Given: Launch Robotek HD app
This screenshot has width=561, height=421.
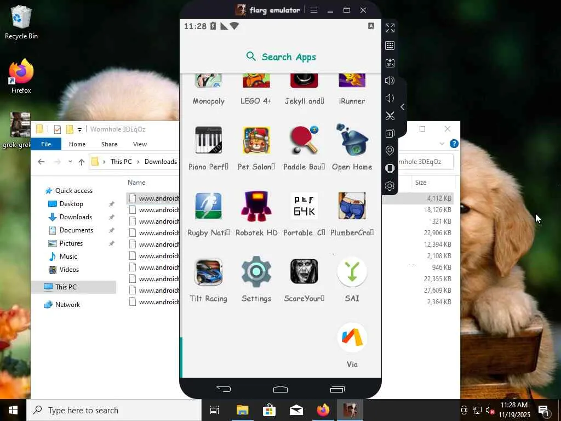Looking at the screenshot, I should [x=256, y=214].
